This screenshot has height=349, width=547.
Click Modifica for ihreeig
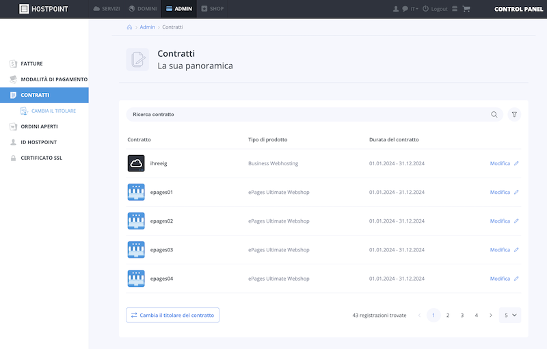[504, 163]
